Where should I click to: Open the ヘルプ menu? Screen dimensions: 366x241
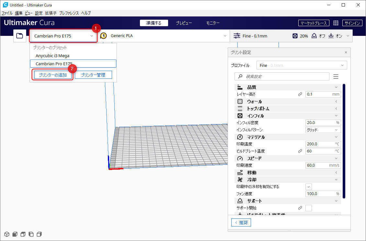[x=86, y=13]
